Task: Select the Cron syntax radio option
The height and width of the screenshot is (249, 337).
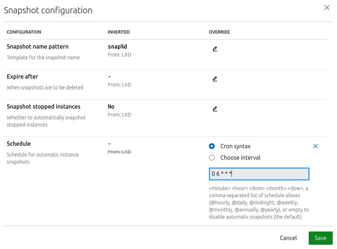Action: click(x=212, y=146)
